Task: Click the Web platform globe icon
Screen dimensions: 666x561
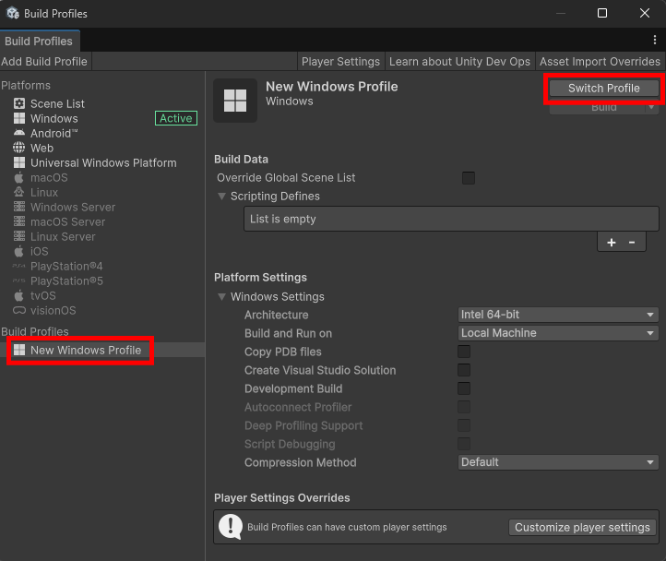Action: pos(19,148)
